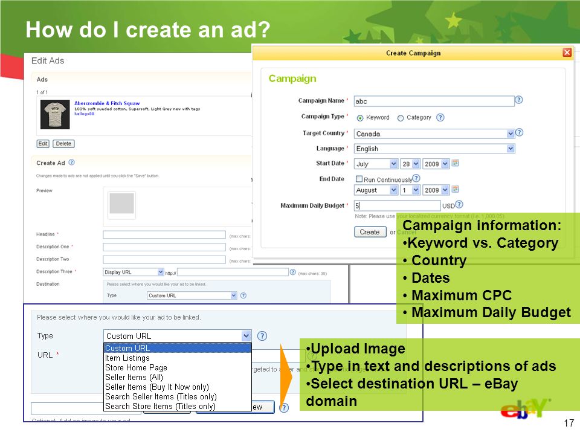Choose Seller Items (Buy It Now only)
Image resolution: width=580 pixels, height=435 pixels.
178,387
